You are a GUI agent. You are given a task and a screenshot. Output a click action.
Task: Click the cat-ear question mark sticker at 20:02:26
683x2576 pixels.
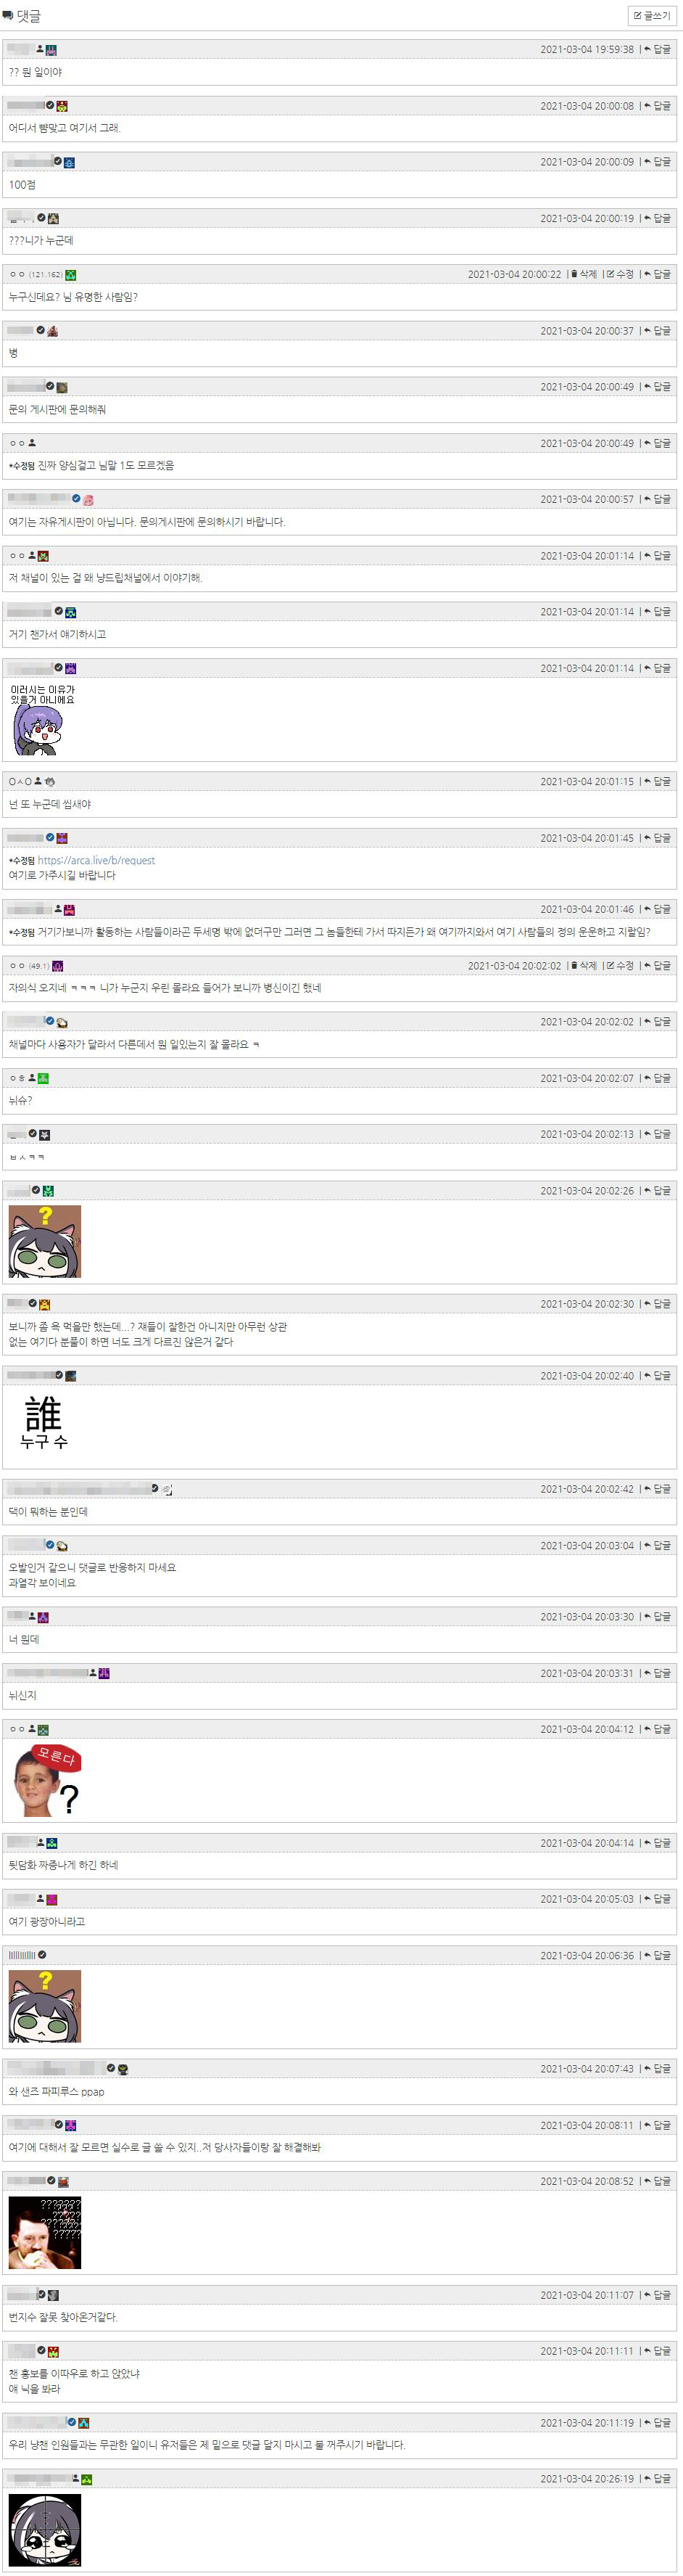pyautogui.click(x=45, y=1241)
